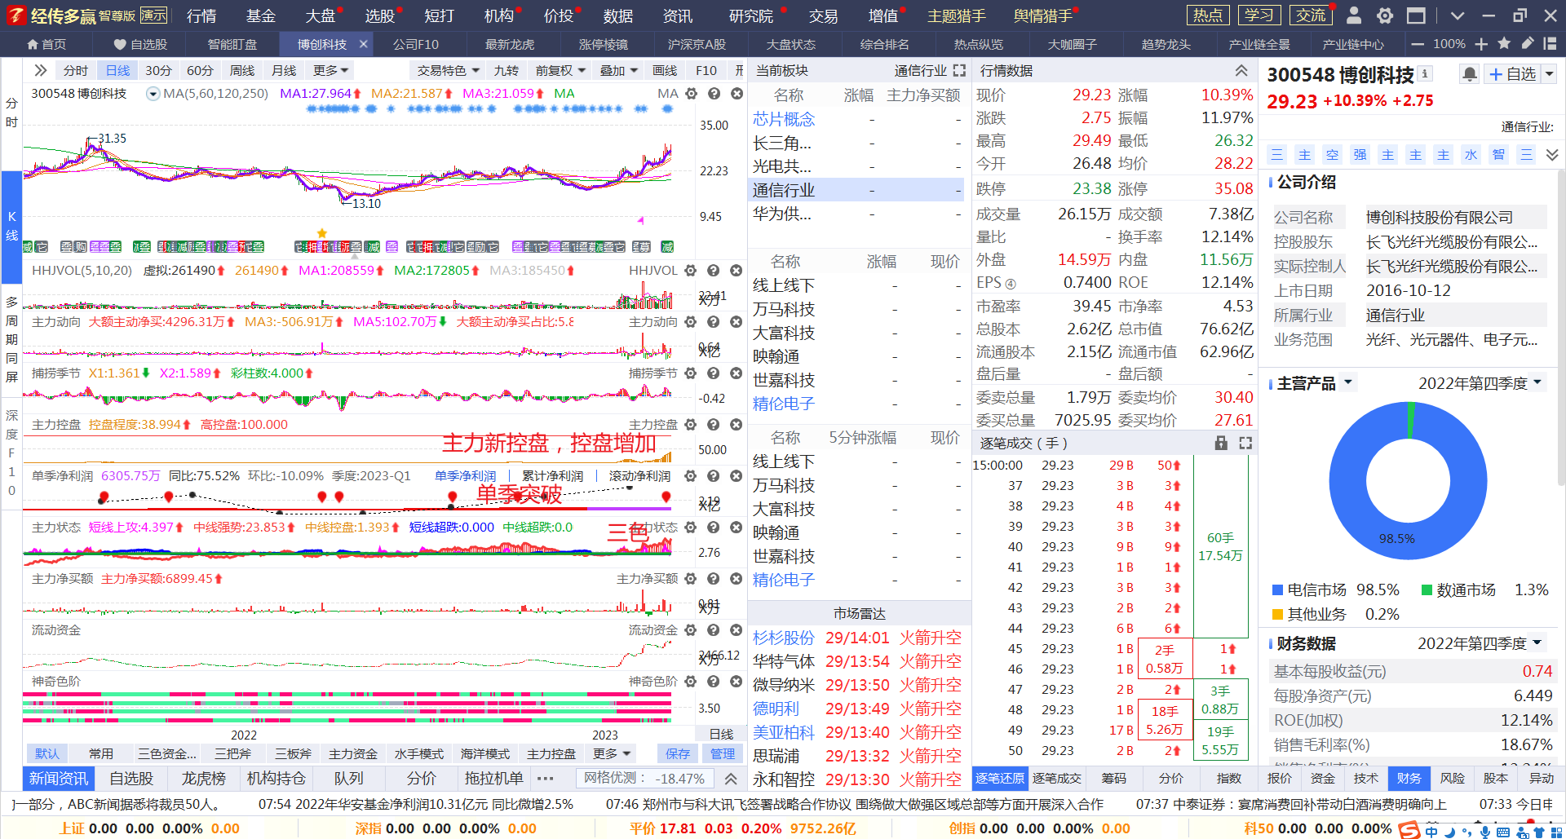Click the 电信市场 blue legend swatch
The image size is (1566, 839).
(1278, 590)
